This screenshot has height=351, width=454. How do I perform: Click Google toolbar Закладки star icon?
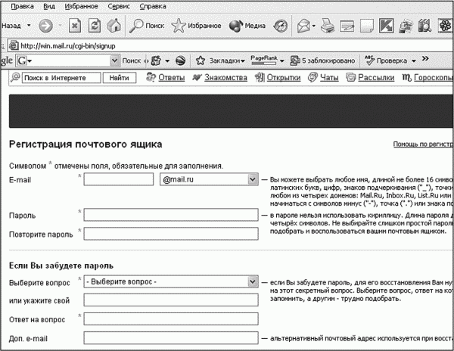pos(201,61)
